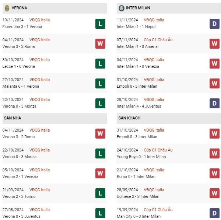The width and height of the screenshot is (221, 220).
Task: Click the L badge for Atalanta 6 - 1 Verona
Action: (x=100, y=83)
